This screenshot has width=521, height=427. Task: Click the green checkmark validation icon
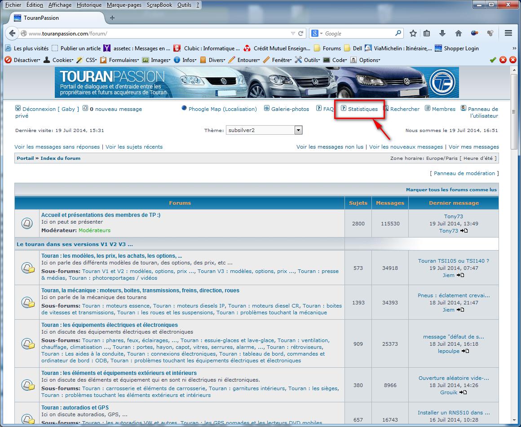[x=493, y=60]
